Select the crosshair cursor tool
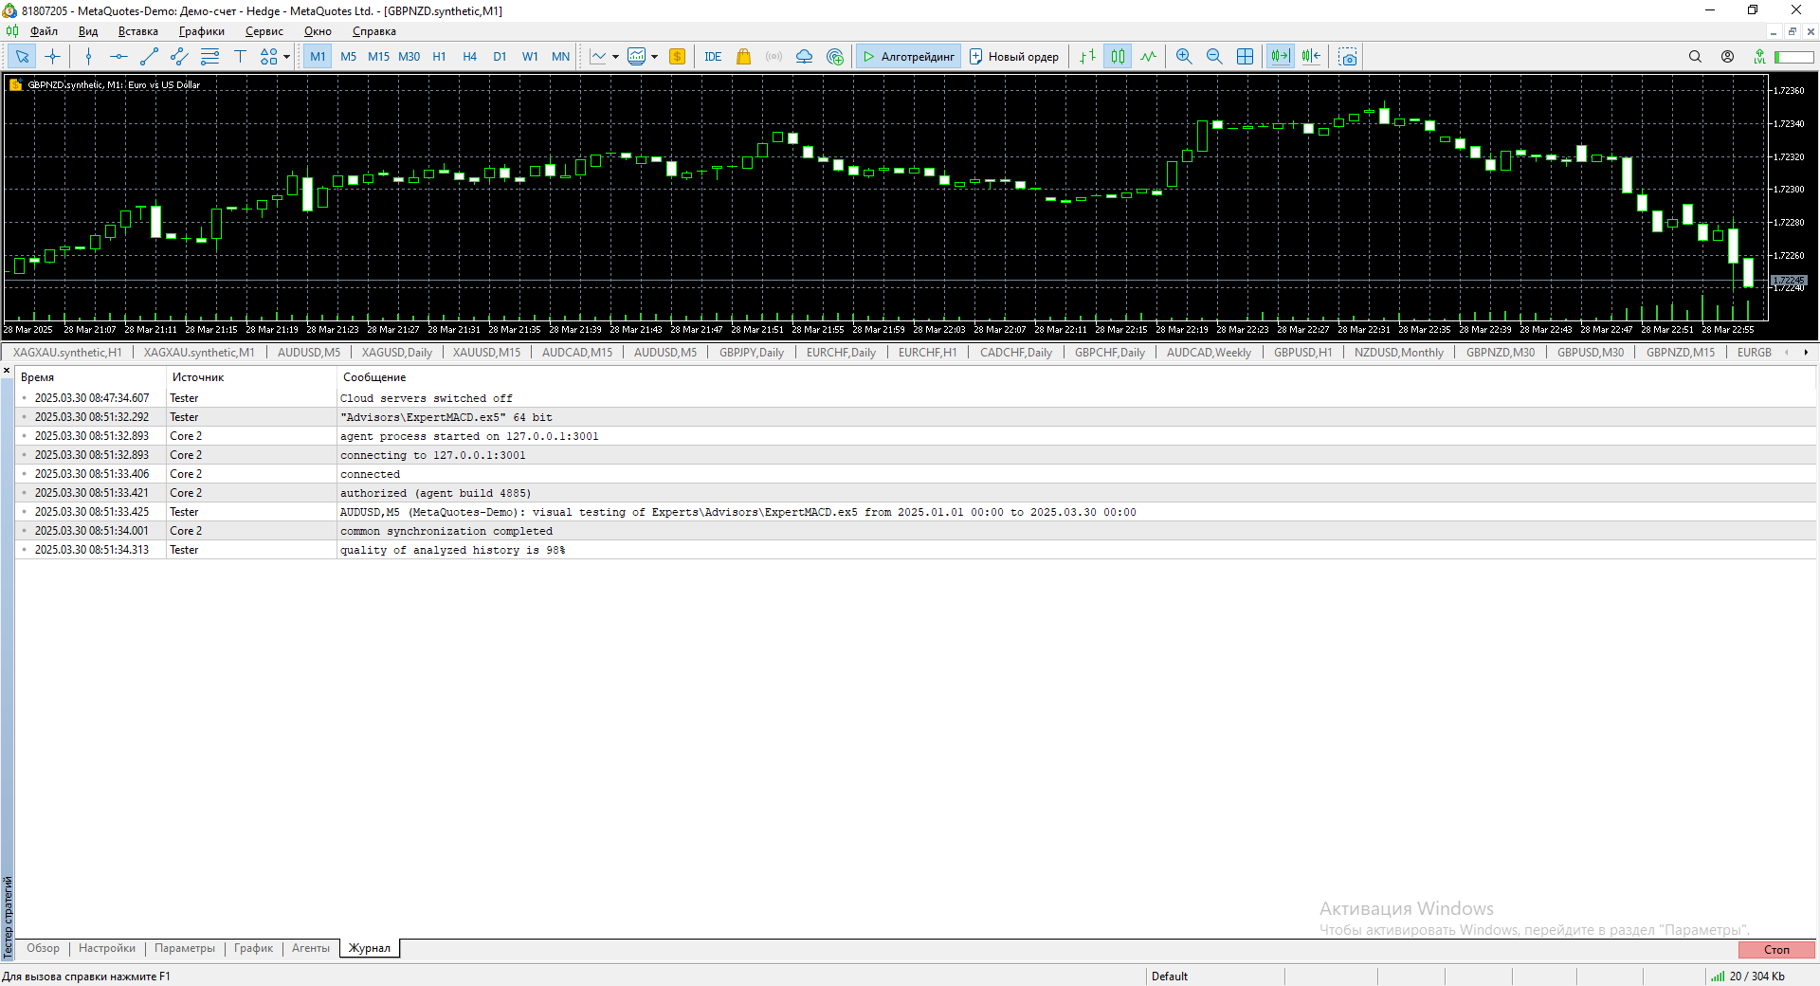Screen dimensions: 1820x986 (x=52, y=57)
